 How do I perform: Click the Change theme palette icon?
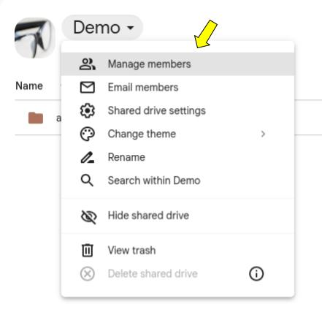click(88, 134)
